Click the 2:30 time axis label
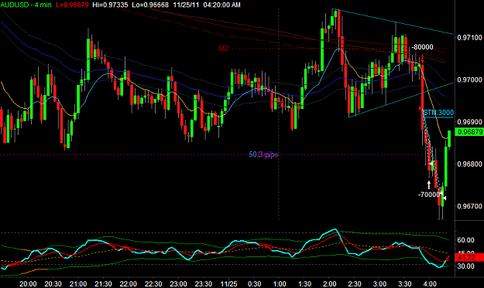 point(355,283)
